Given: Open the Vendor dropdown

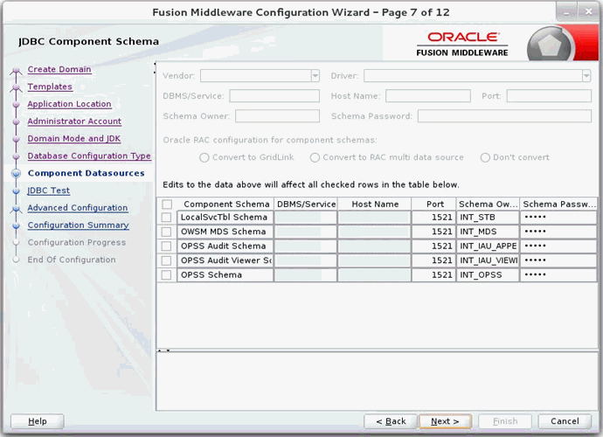Looking at the screenshot, I should pyautogui.click(x=315, y=76).
